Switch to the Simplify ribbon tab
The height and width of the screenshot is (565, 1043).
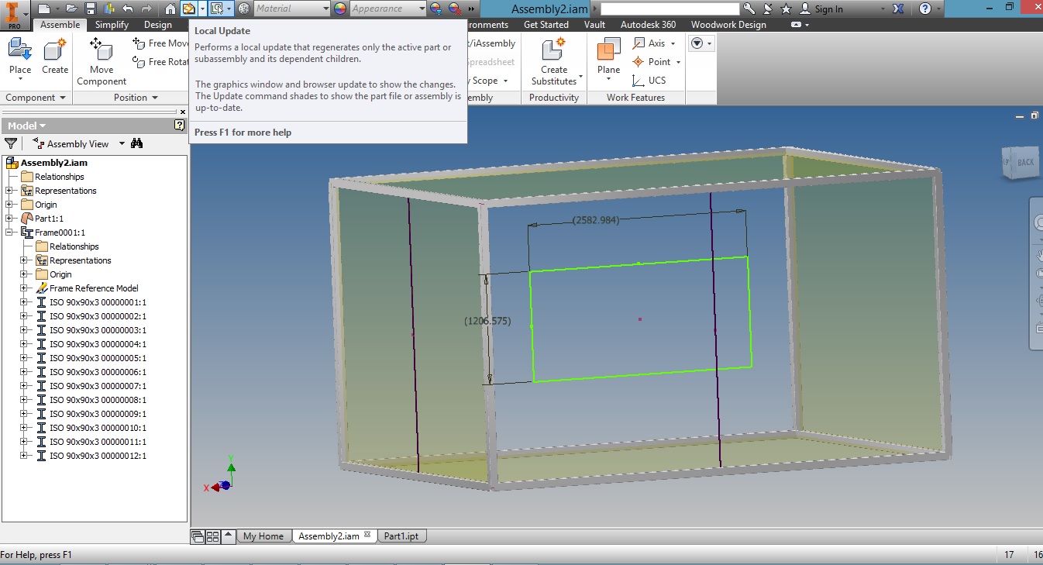pyautogui.click(x=112, y=24)
